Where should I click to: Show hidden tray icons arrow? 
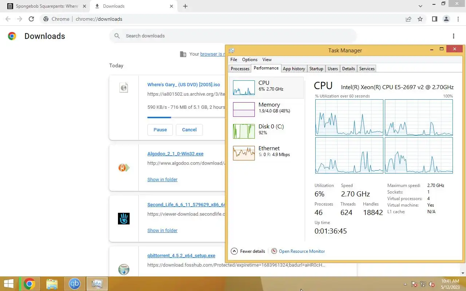pos(405,284)
